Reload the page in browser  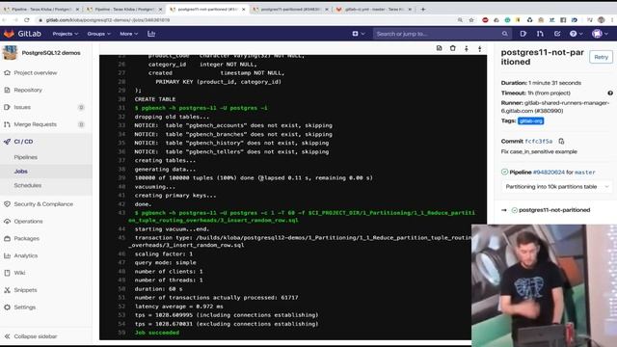pyautogui.click(x=27, y=20)
